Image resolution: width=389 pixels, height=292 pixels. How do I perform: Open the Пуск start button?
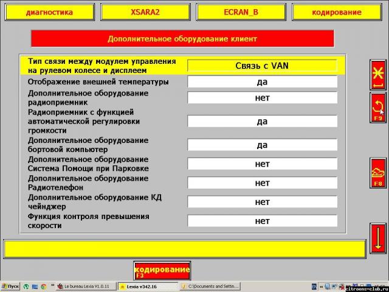pos(10,287)
